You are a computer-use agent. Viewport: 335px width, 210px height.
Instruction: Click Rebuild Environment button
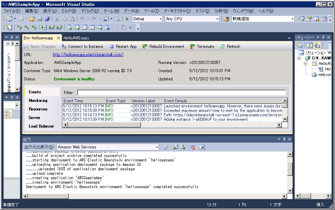pyautogui.click(x=163, y=47)
